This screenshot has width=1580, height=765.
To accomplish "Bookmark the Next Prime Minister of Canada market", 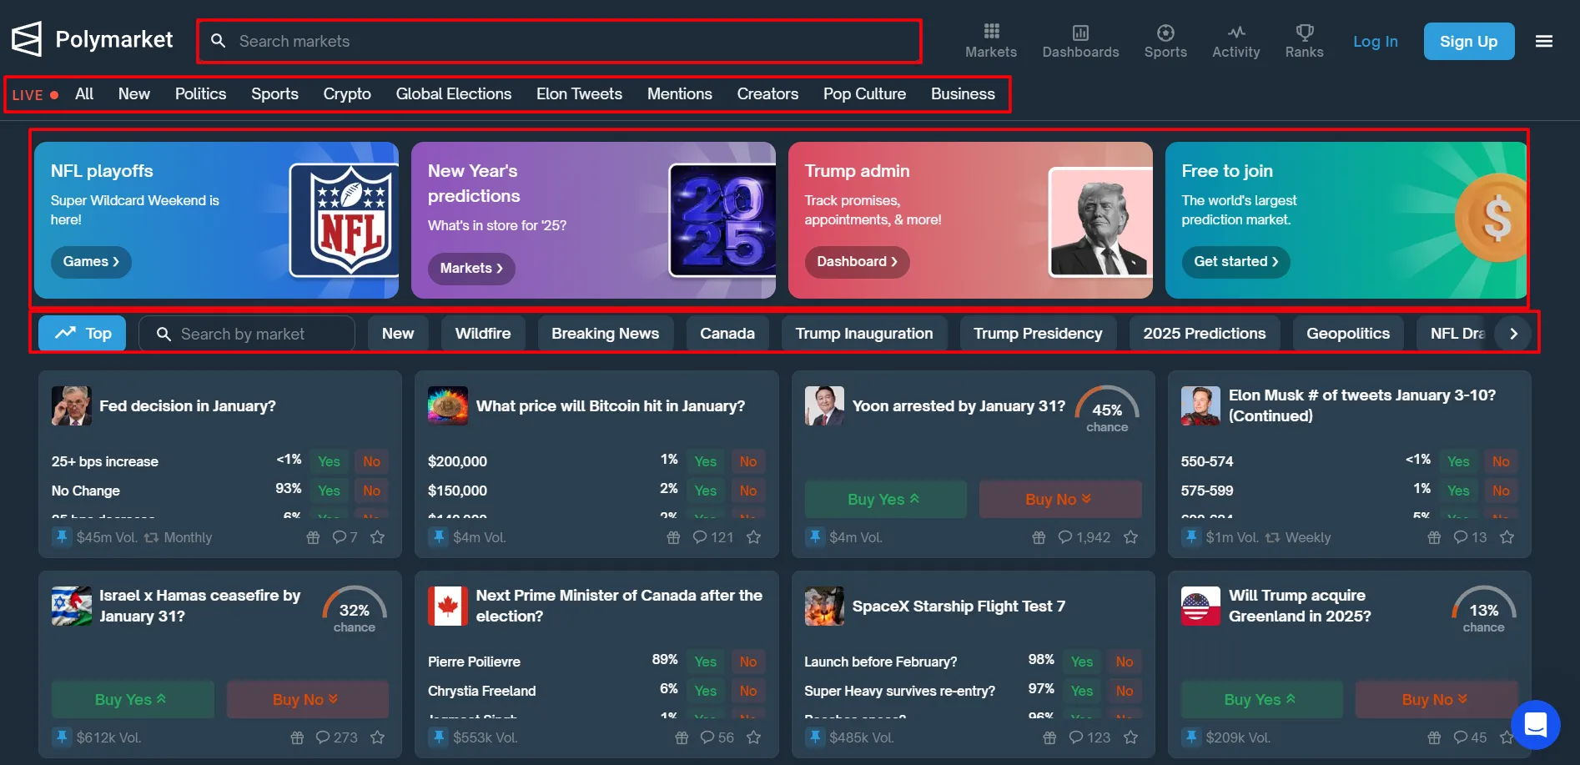I will tap(754, 737).
